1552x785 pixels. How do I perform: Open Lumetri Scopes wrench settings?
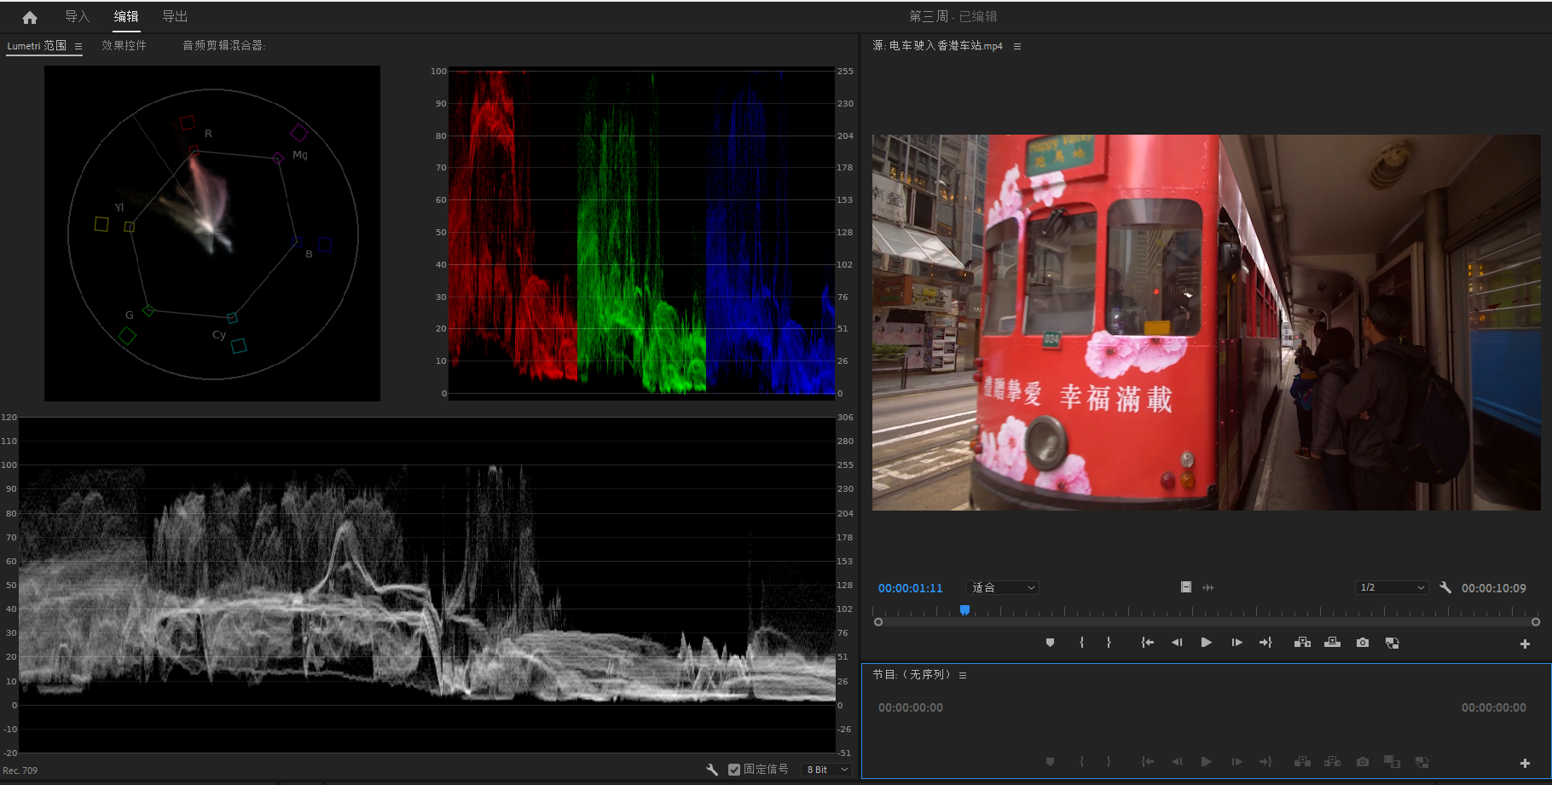click(712, 770)
